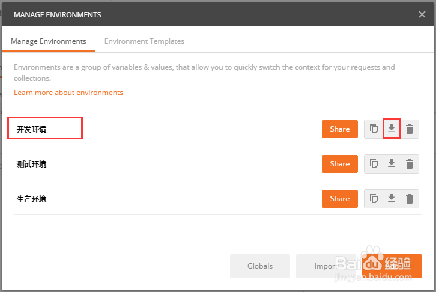The image size is (436, 292).
Task: Download the 生产环境 environment
Action: [392, 199]
